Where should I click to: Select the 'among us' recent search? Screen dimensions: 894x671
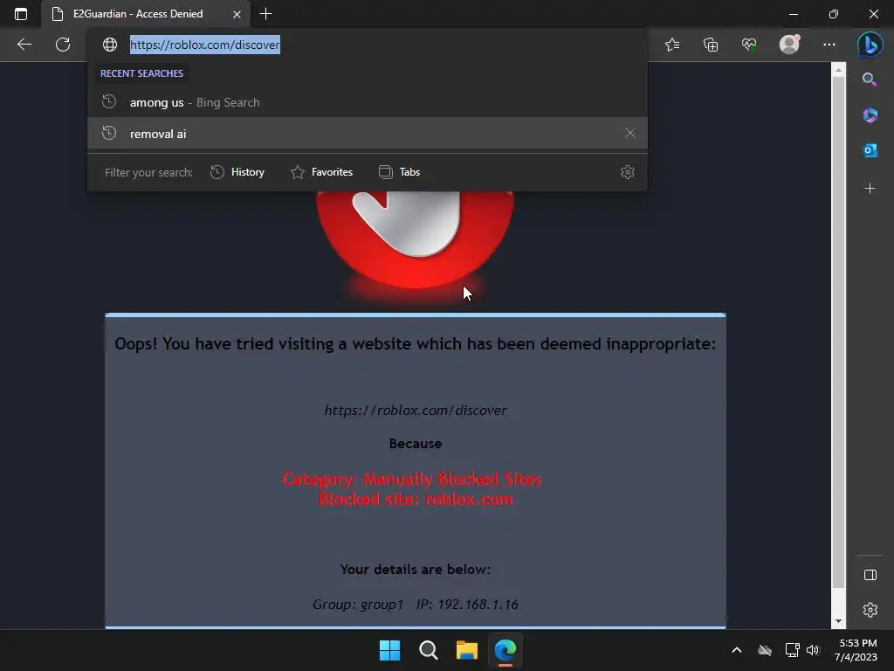point(368,102)
